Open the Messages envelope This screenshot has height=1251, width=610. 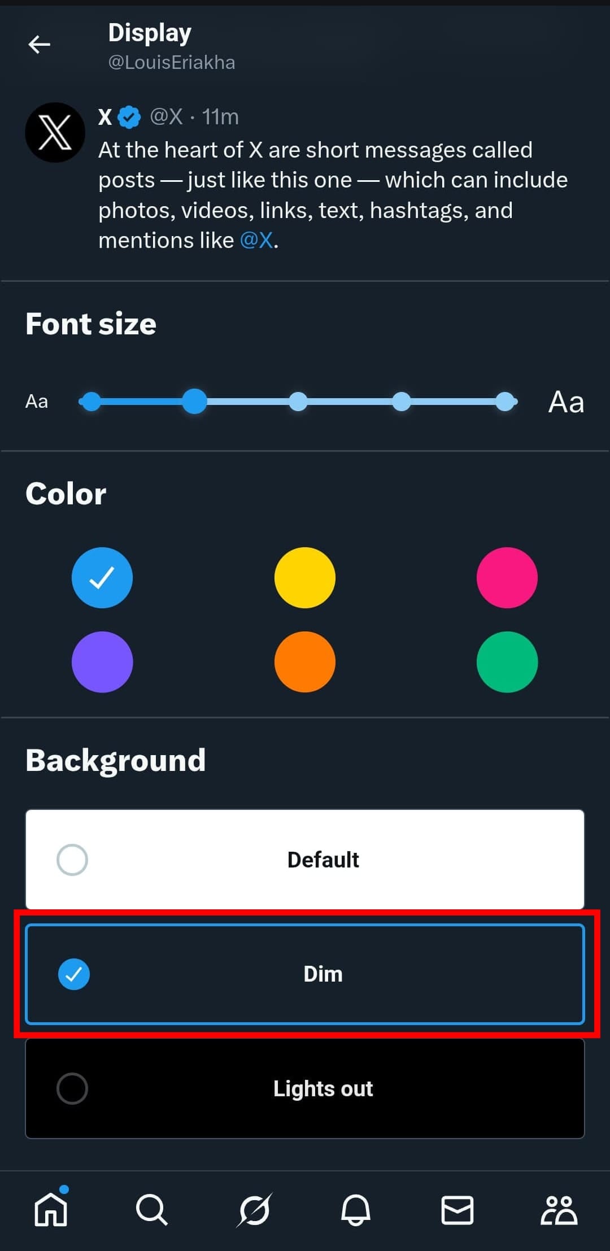point(457,1210)
